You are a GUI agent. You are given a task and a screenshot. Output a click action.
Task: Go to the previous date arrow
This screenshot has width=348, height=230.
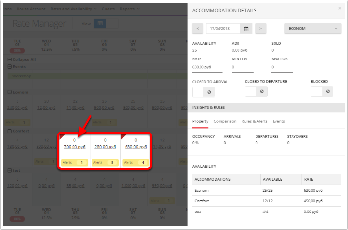(198, 29)
